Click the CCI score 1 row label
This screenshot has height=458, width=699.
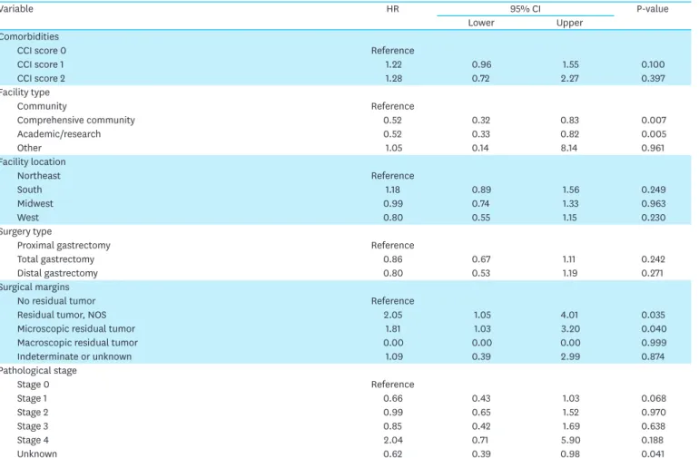pos(41,64)
